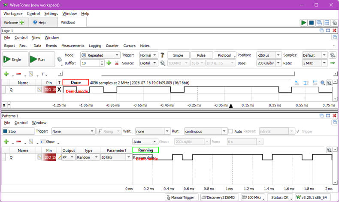The width and height of the screenshot is (339, 202).
Task: Remove a Logic channel with the red minus
Action: click(18, 74)
